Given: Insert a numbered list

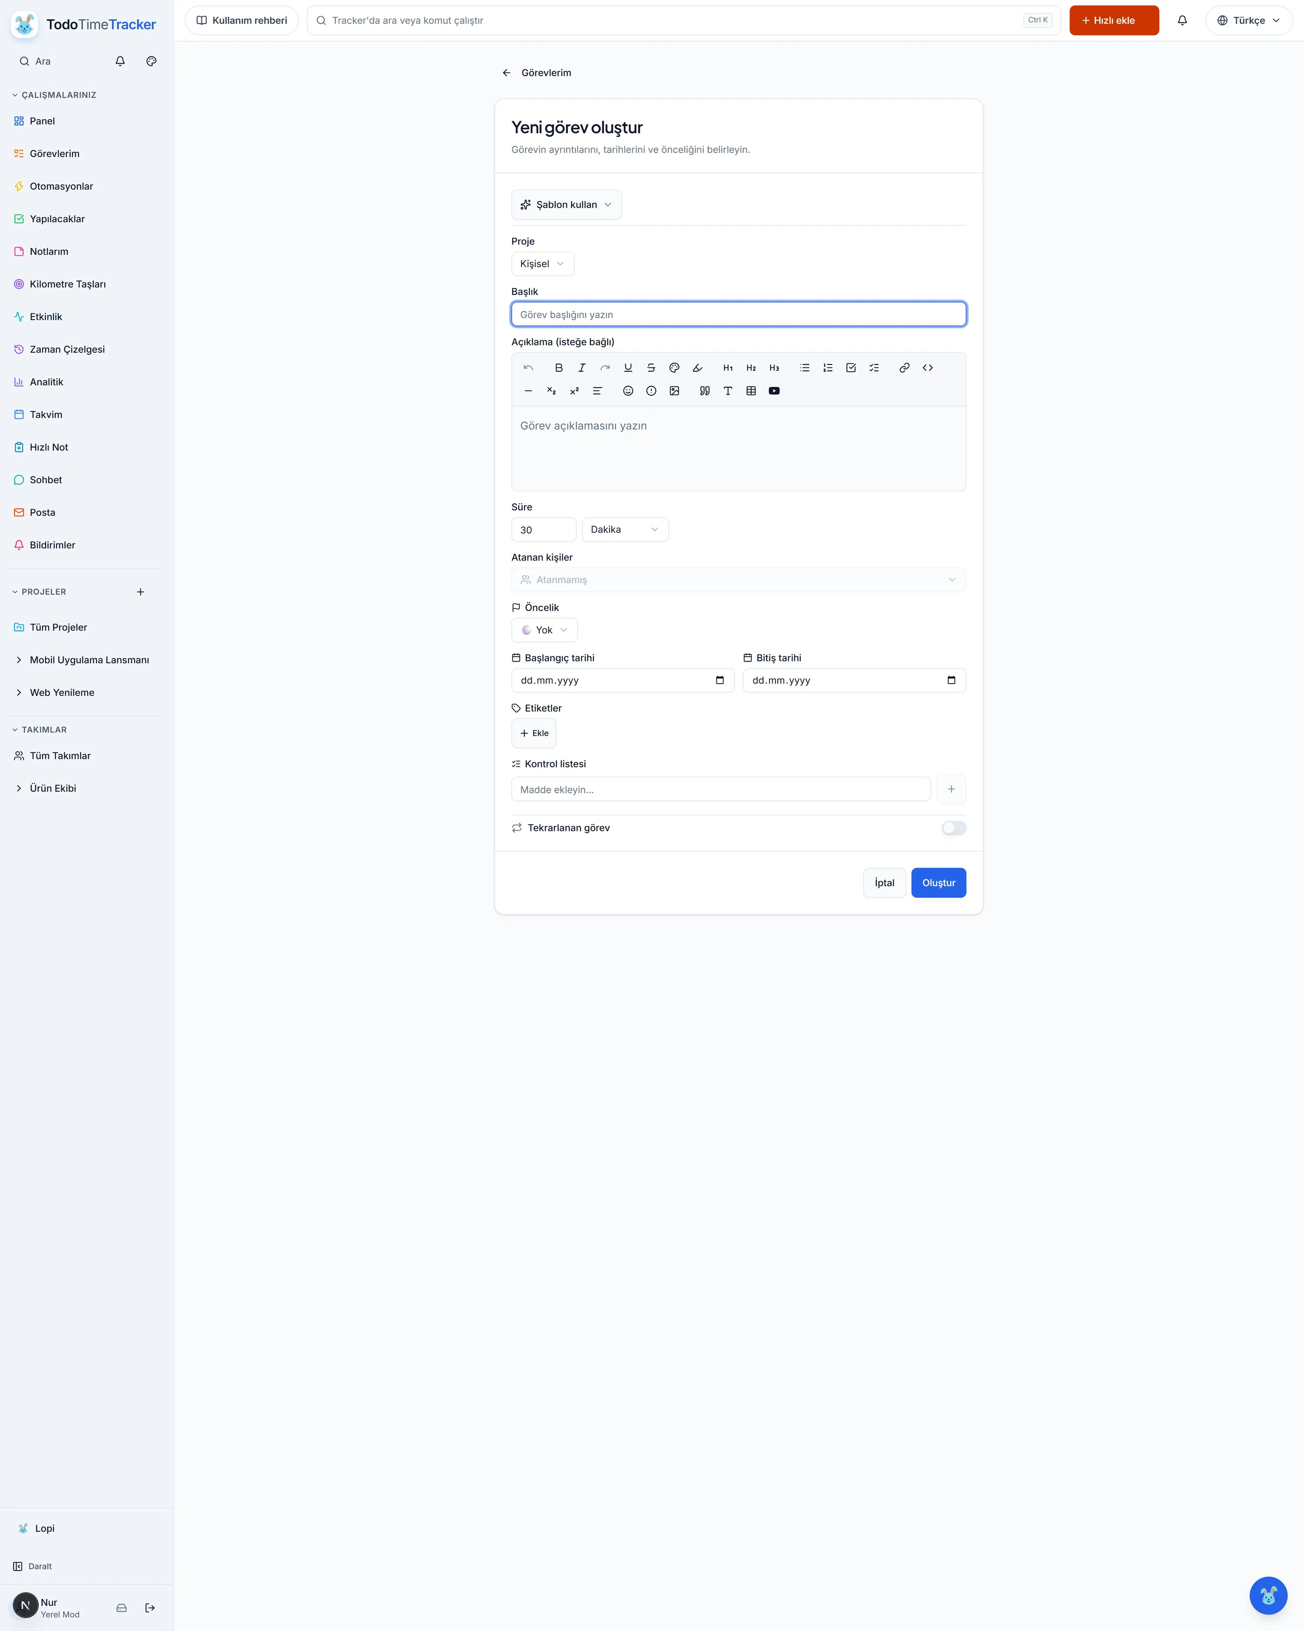Looking at the screenshot, I should tap(828, 368).
